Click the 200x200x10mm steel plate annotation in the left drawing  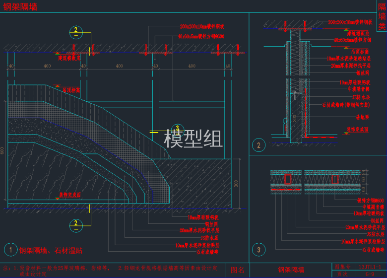202,26
